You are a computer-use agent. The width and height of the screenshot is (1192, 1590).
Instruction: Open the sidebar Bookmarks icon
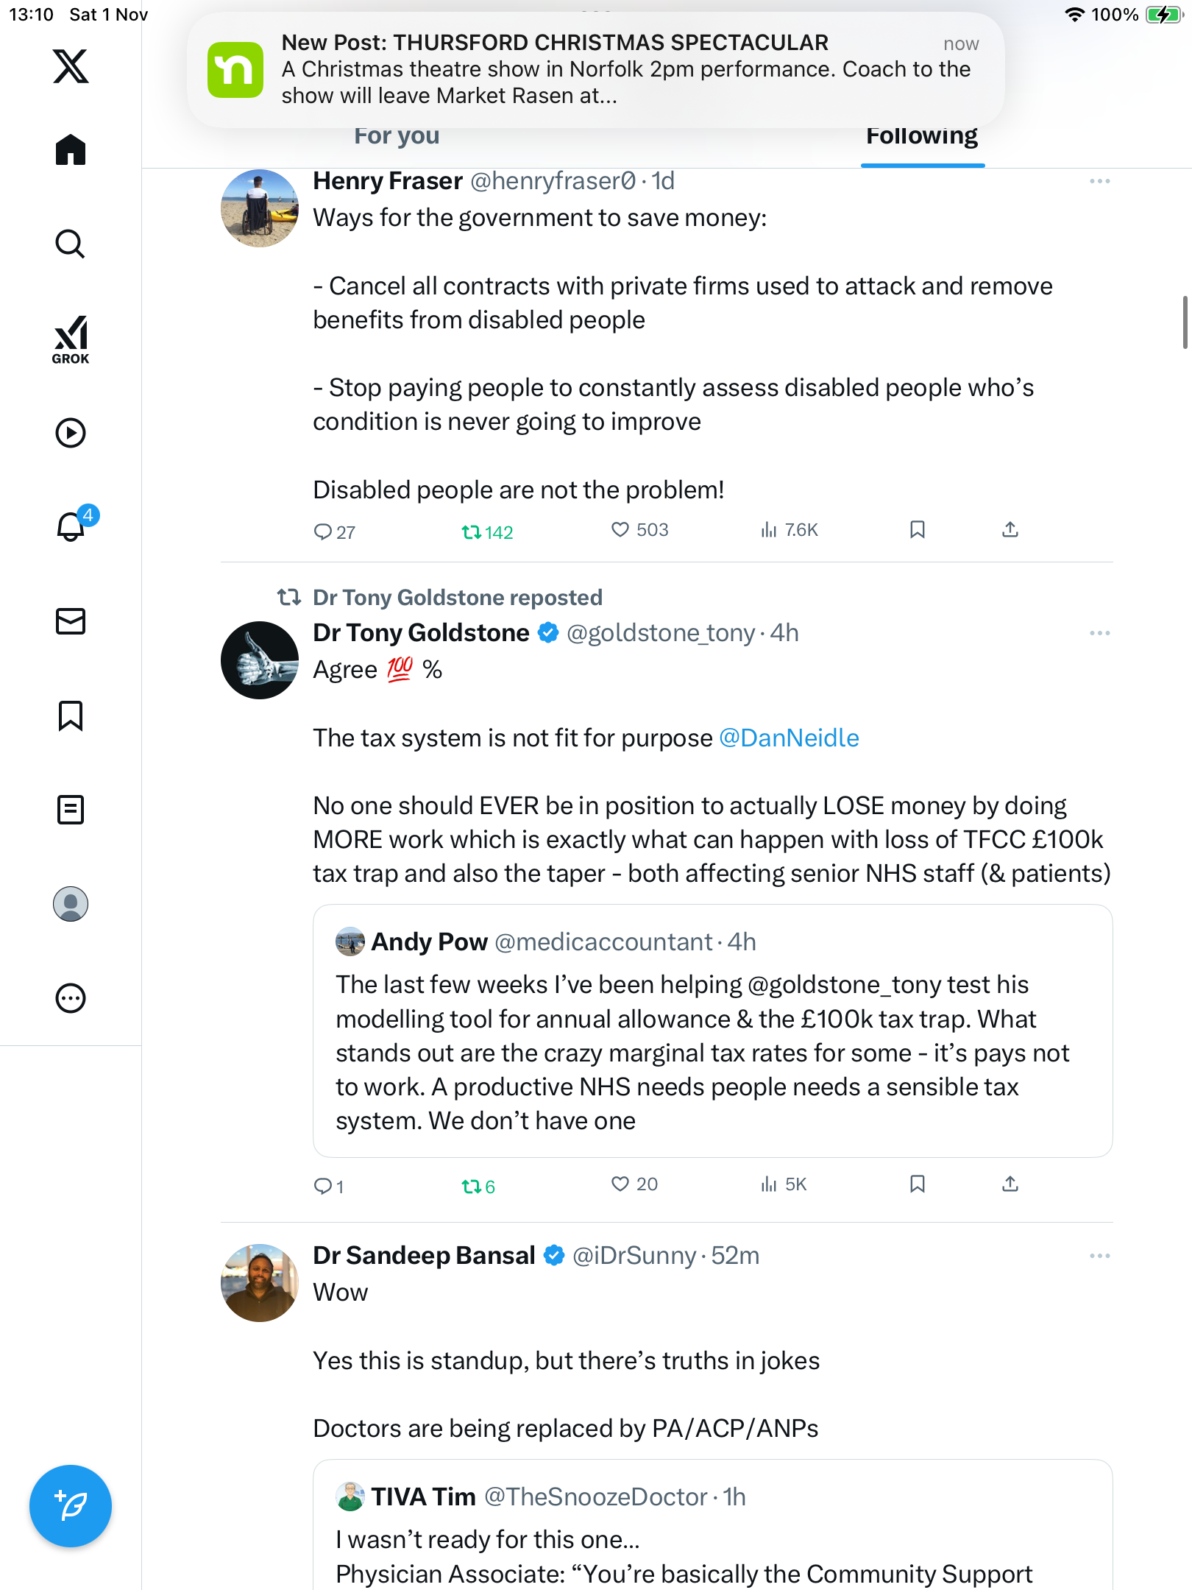coord(71,715)
